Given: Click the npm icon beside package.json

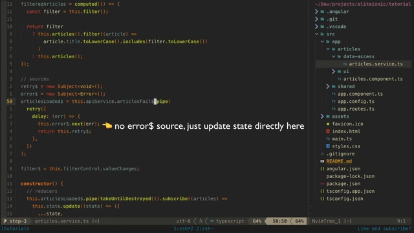Looking at the screenshot, I should point(322,184).
